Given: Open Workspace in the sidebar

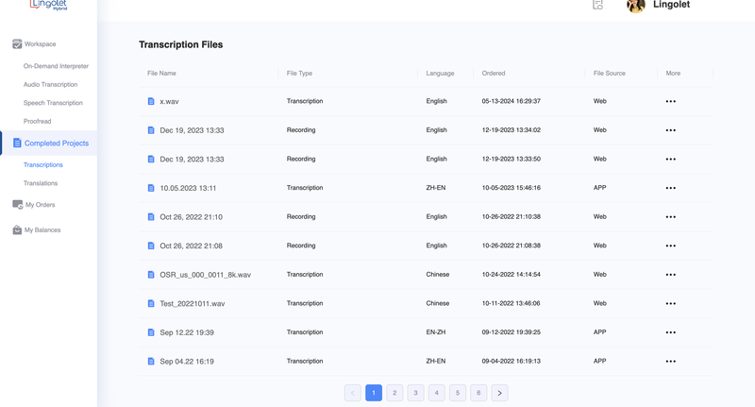Looking at the screenshot, I should pos(40,43).
